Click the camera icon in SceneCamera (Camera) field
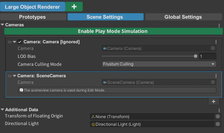The width and height of the screenshot is (224, 133). click(105, 82)
